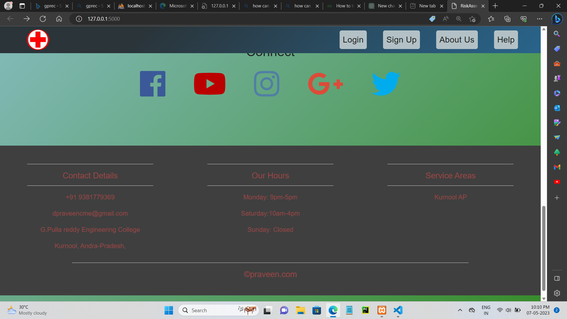Go to the browser home page
This screenshot has width=567, height=319.
(59, 19)
